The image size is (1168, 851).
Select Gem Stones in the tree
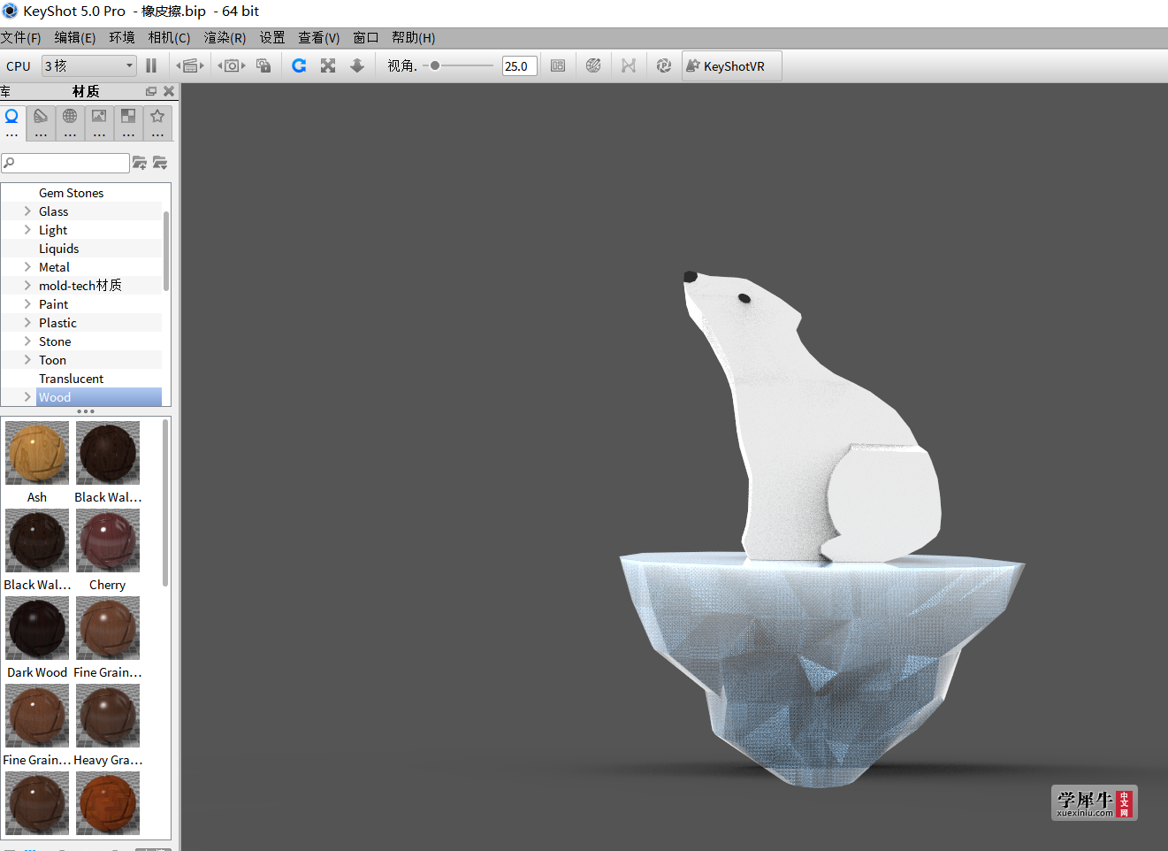point(71,193)
